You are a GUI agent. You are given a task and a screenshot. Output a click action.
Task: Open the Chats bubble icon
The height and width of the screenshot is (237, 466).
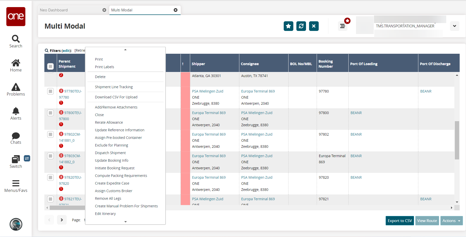pos(16,136)
